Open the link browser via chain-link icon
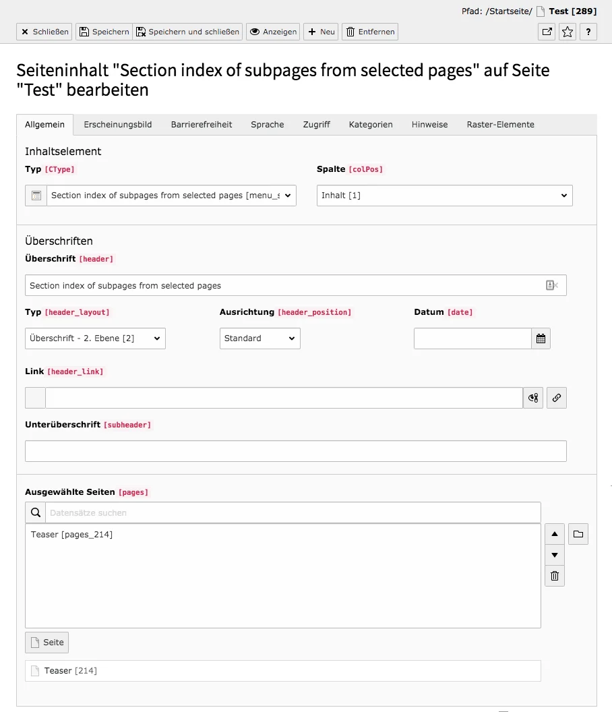 (556, 398)
